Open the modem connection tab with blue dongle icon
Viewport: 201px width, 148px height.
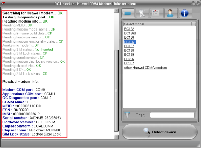128,13
